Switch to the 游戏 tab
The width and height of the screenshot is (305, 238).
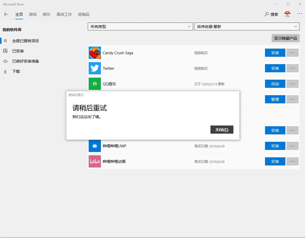pyautogui.click(x=33, y=14)
